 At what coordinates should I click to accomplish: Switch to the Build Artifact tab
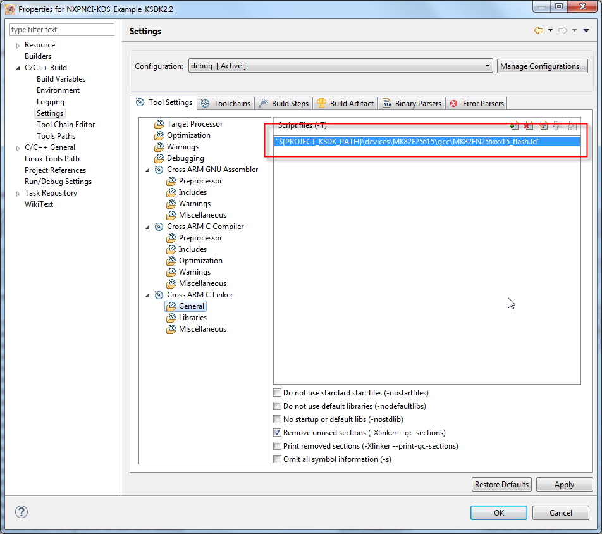pyautogui.click(x=345, y=103)
